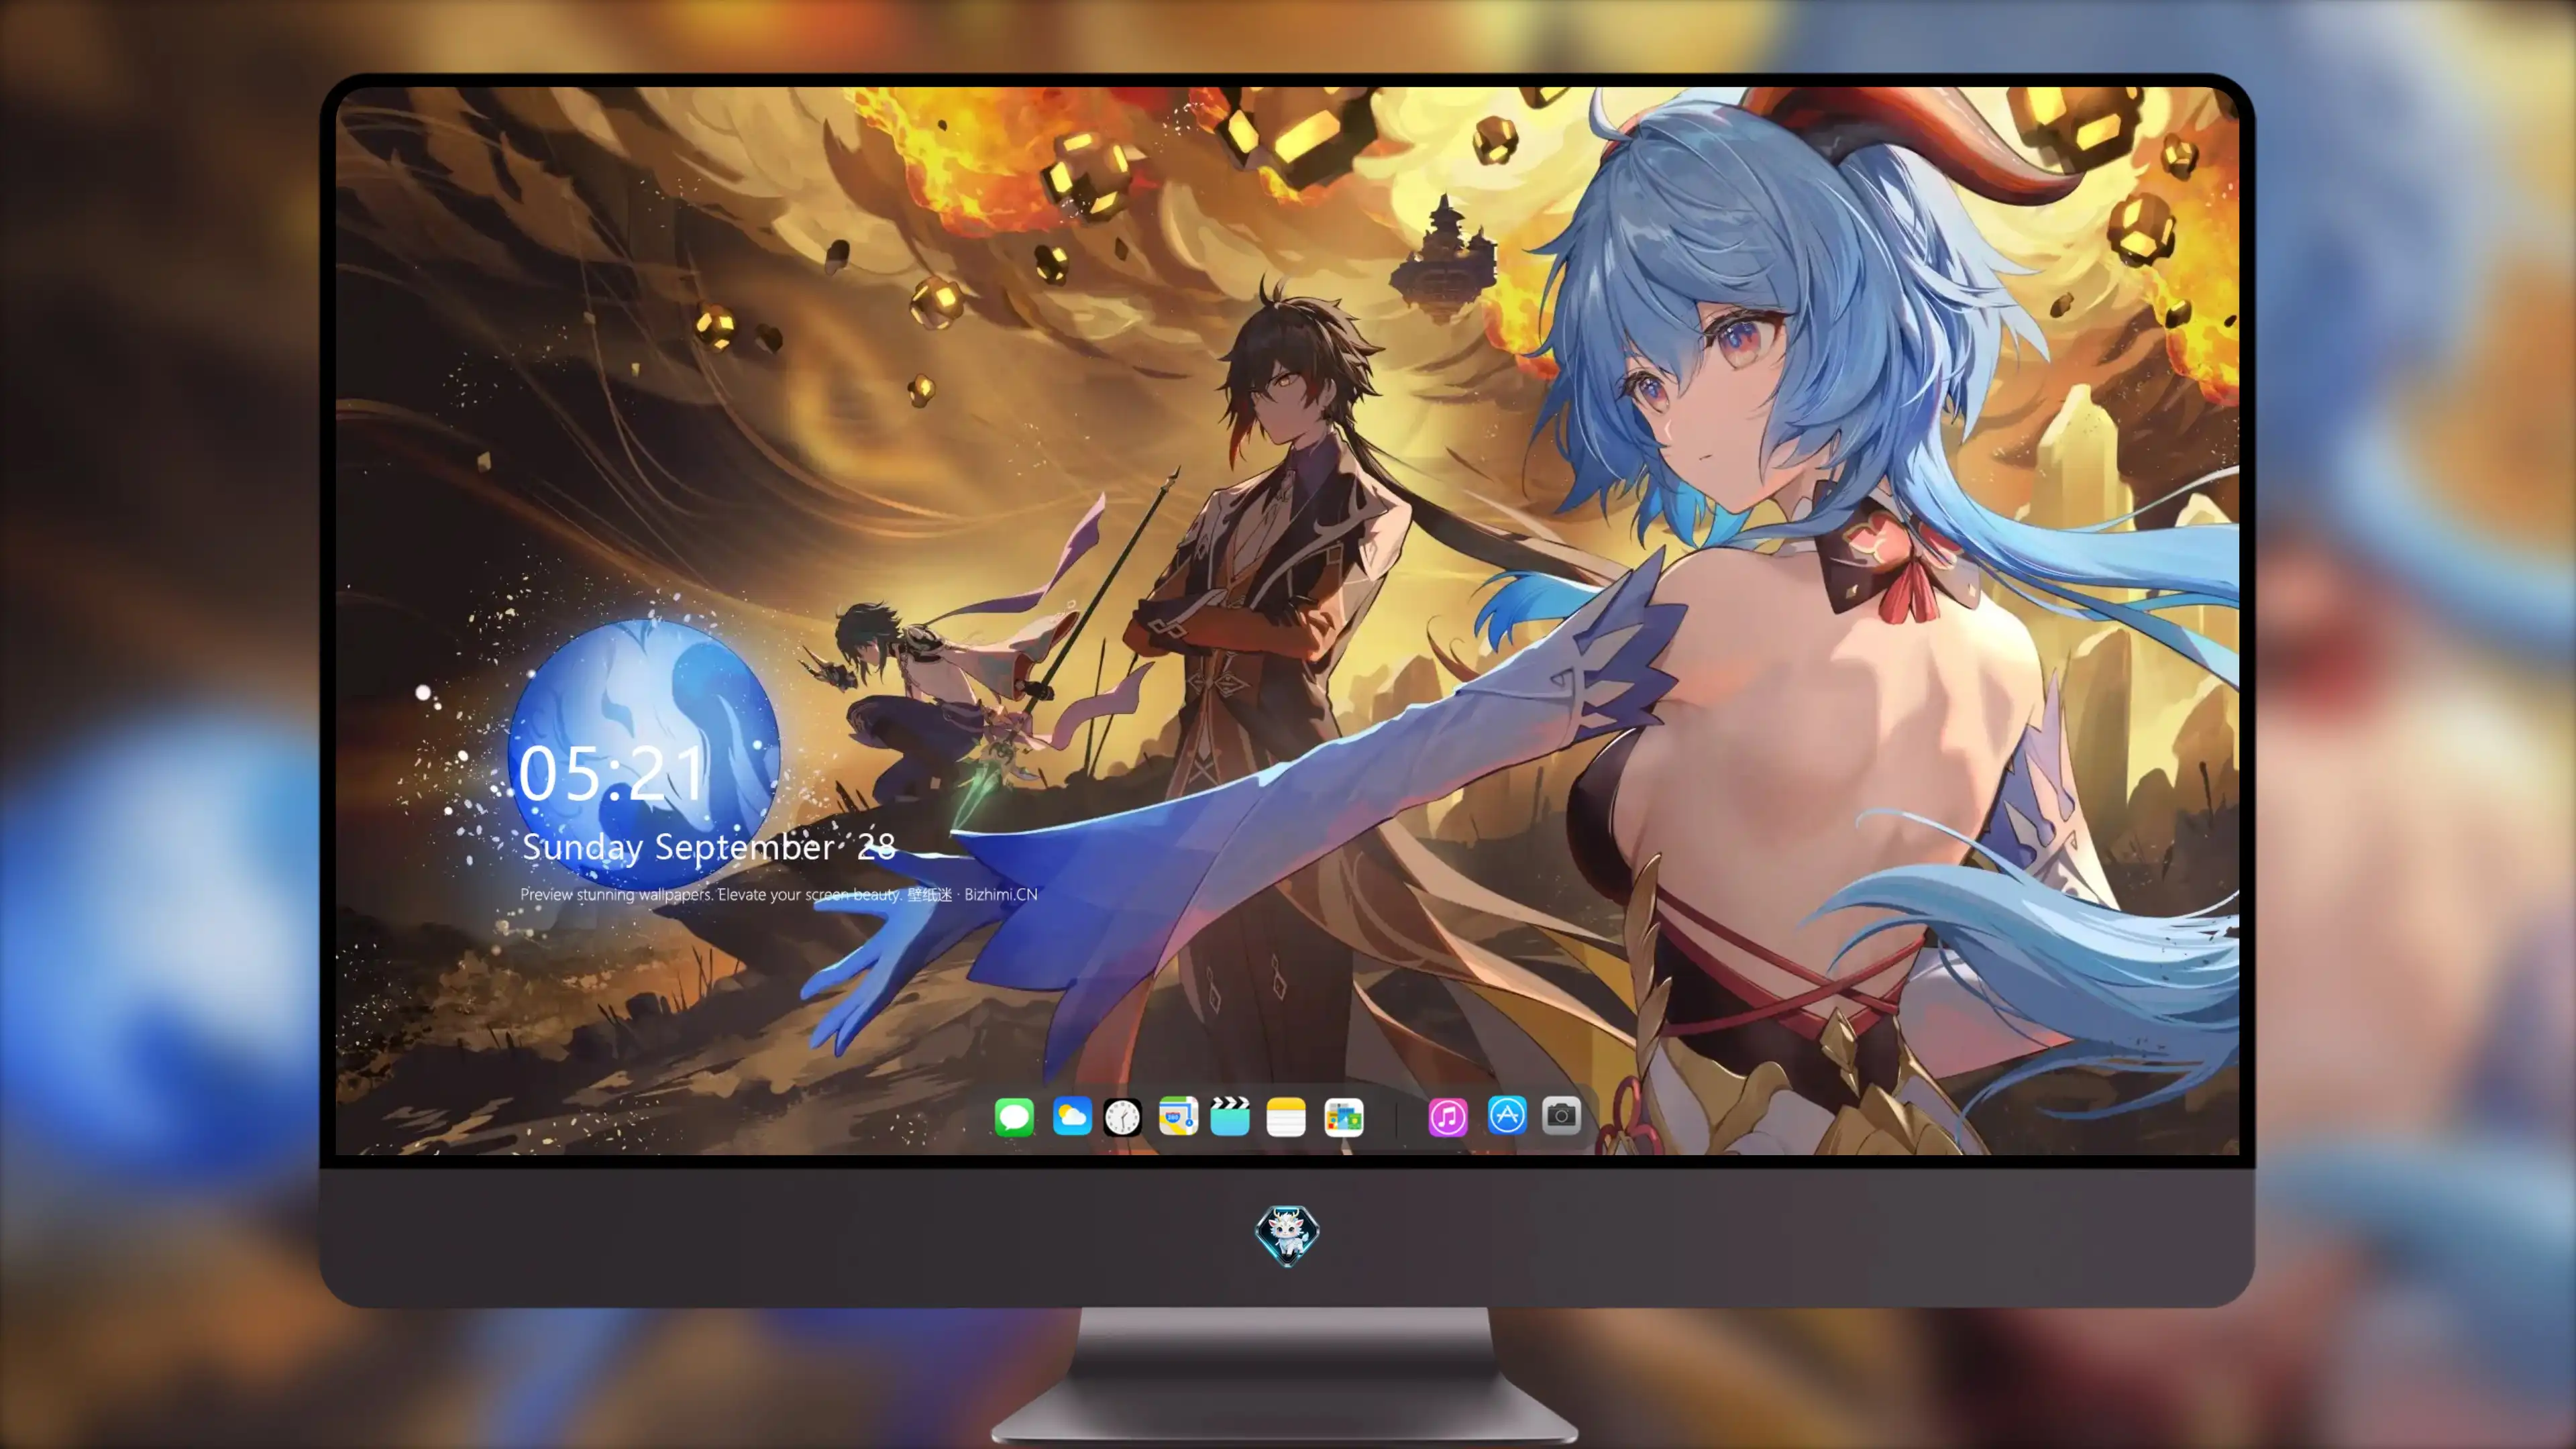
Task: Launch the pink iTunes music app
Action: point(1448,1117)
